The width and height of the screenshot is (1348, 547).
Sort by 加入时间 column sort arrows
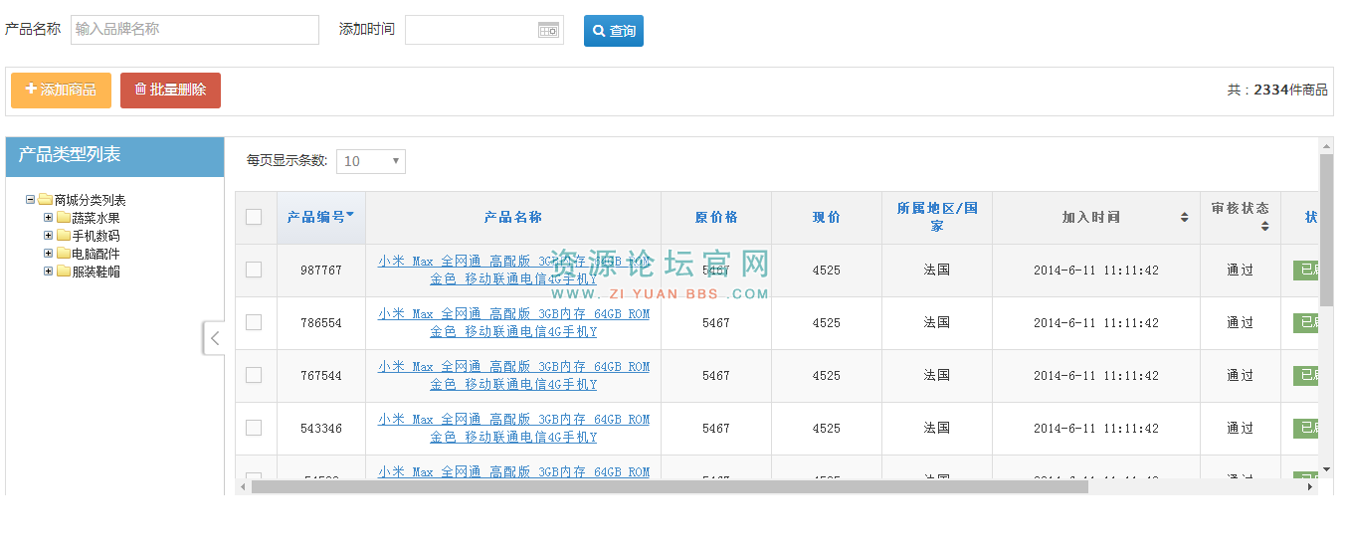tap(1185, 218)
